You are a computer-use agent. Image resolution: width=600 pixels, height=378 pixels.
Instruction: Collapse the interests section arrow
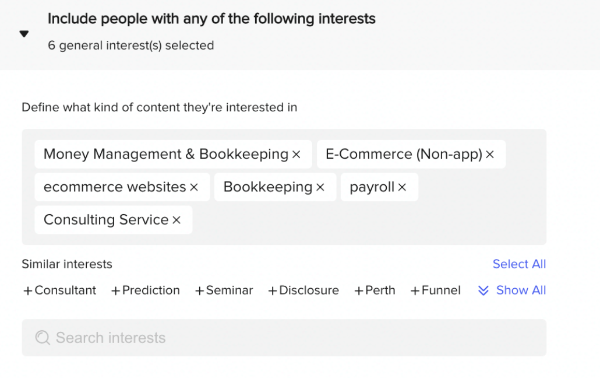pyautogui.click(x=24, y=34)
